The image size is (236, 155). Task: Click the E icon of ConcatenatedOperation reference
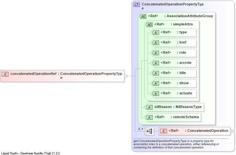point(163,131)
